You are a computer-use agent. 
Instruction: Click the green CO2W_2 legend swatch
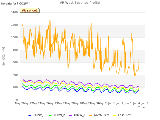(x=50, y=115)
